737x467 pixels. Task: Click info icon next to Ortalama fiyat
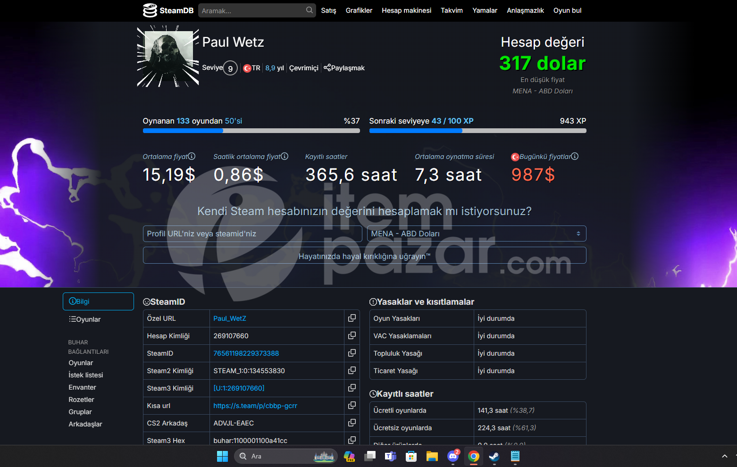click(x=192, y=156)
